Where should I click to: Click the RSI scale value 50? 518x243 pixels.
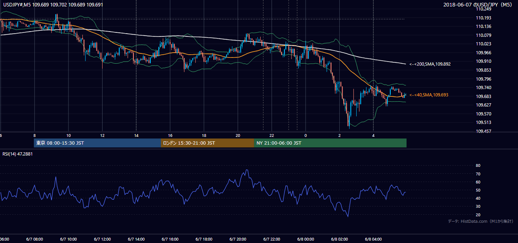[x=478, y=190]
